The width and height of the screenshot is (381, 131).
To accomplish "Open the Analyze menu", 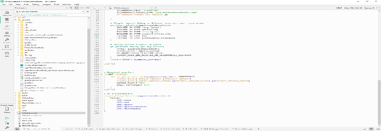I will click(46, 5).
